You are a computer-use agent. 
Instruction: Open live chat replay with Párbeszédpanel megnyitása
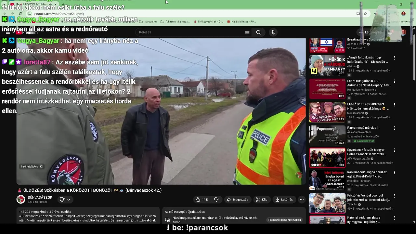[284, 220]
